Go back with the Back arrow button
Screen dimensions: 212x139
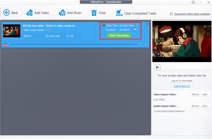6,13
